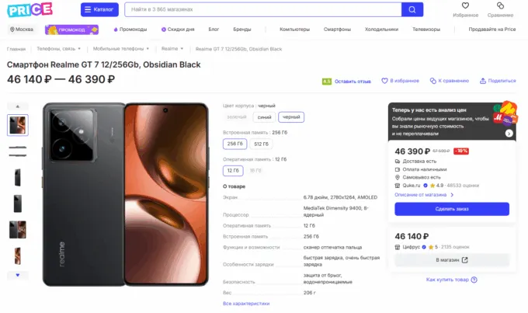This screenshot has height=313, width=528.
Task: Select the черный color swatch option
Action: click(291, 117)
